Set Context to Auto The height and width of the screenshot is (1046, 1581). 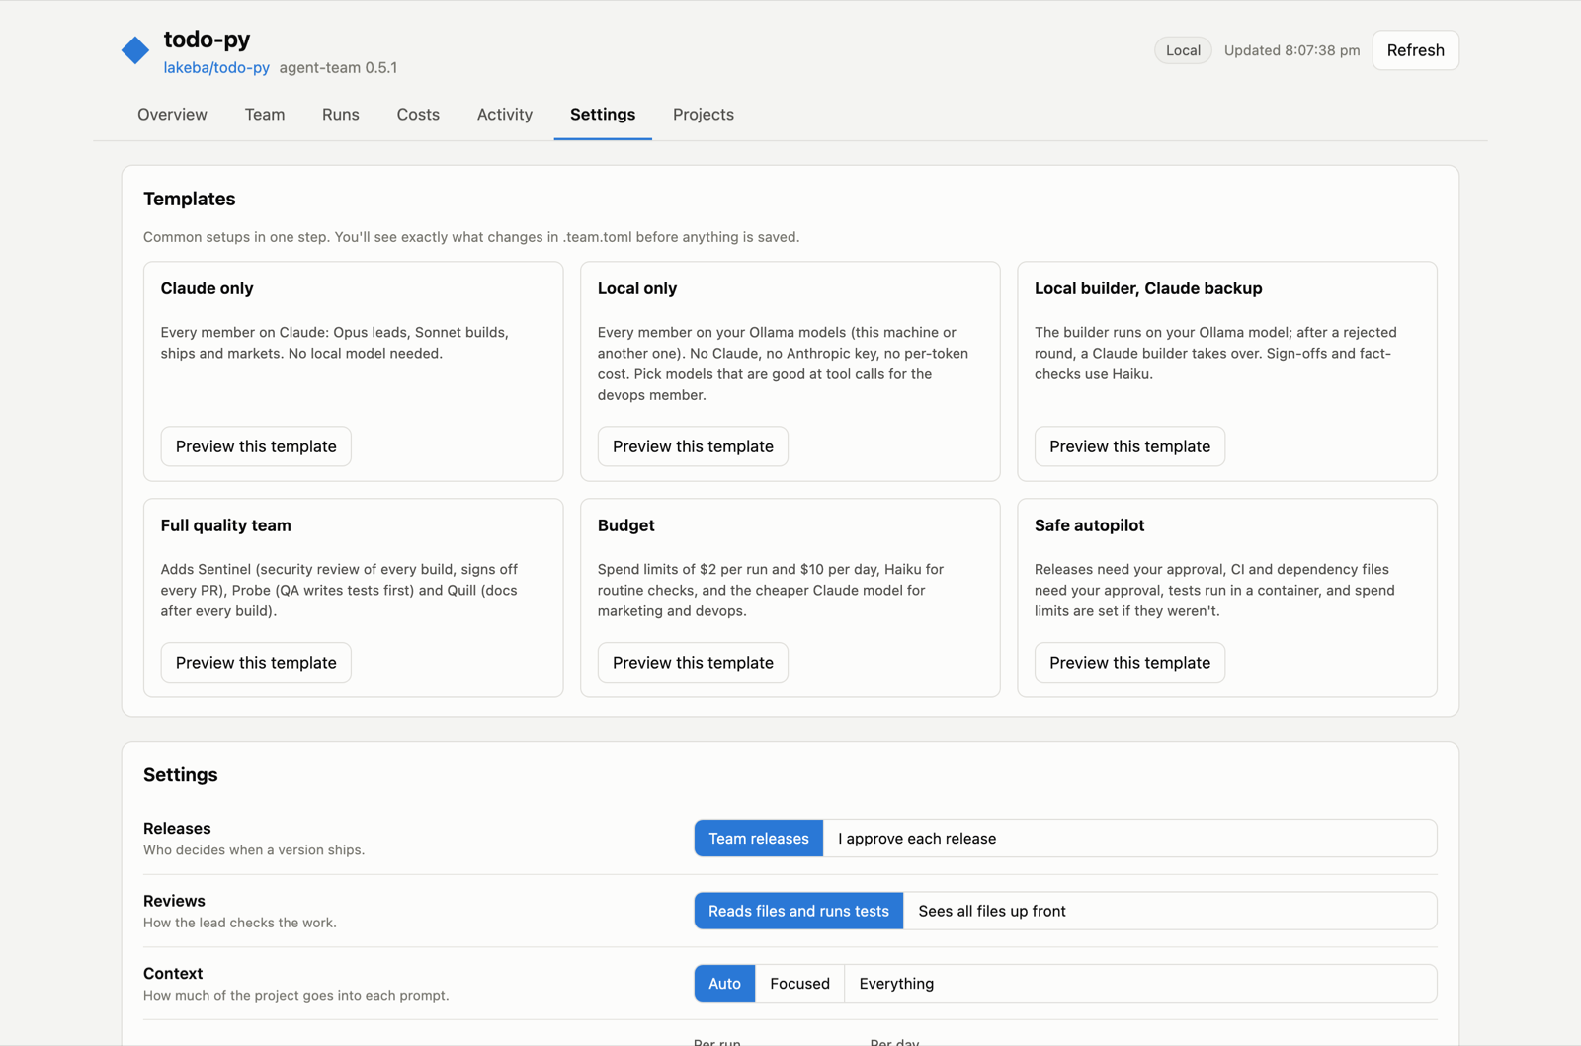coord(724,984)
